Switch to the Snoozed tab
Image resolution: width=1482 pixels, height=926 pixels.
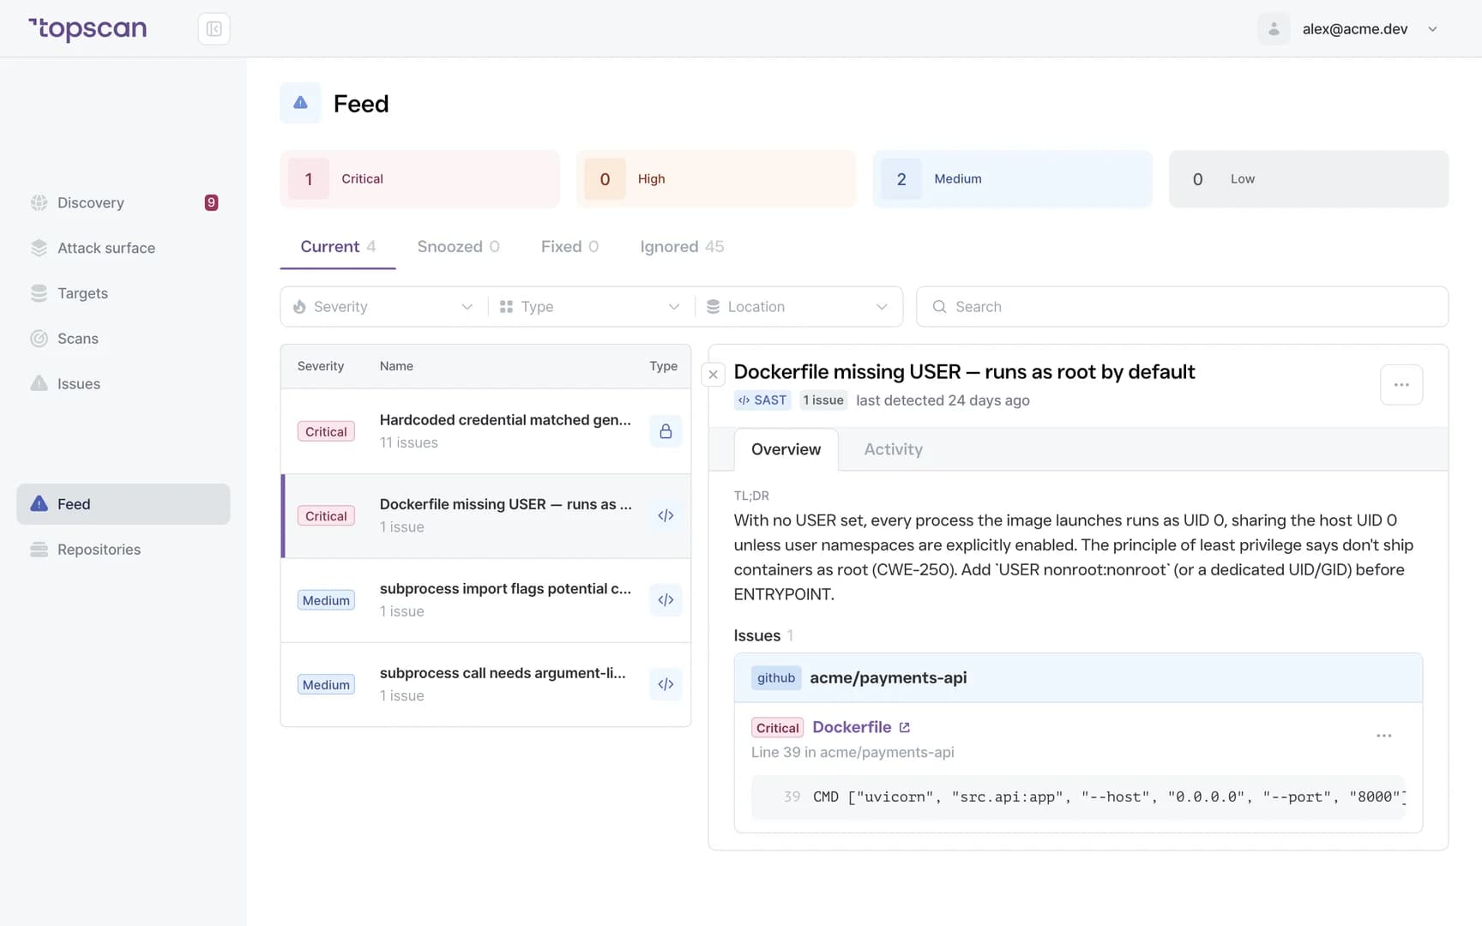[458, 247]
